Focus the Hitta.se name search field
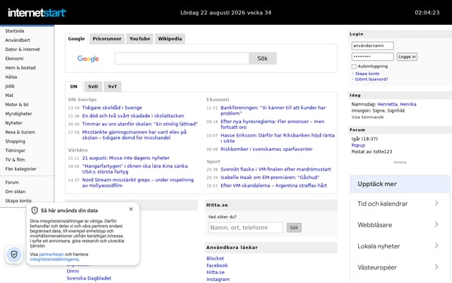Image resolution: width=452 pixels, height=283 pixels. (246, 228)
